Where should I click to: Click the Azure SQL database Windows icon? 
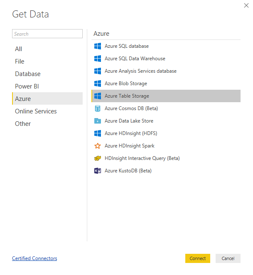(98, 46)
